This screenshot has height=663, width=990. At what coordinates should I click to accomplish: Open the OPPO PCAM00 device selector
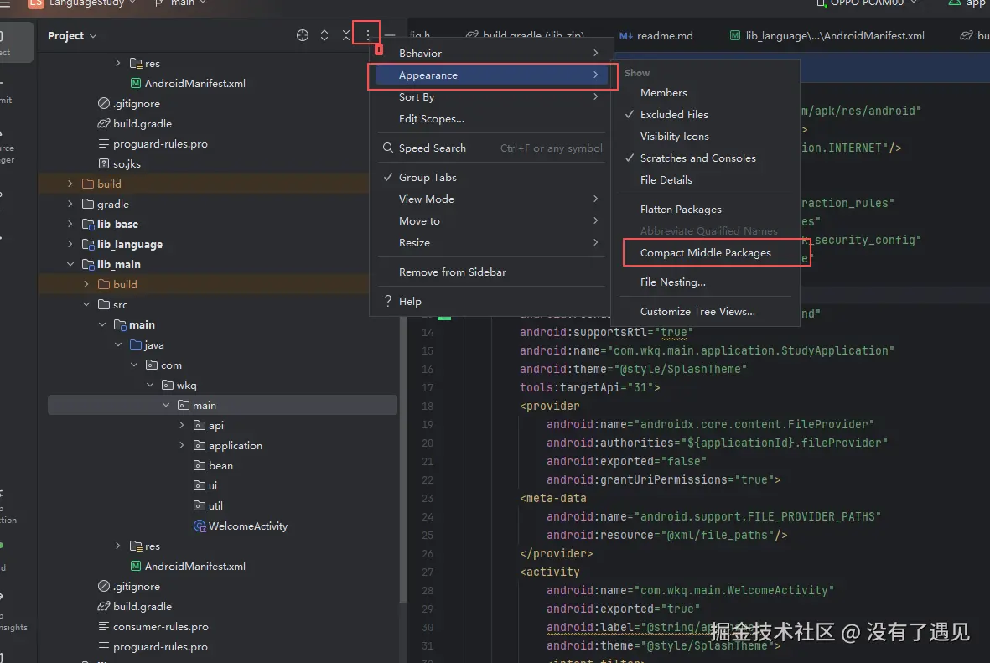[866, 3]
